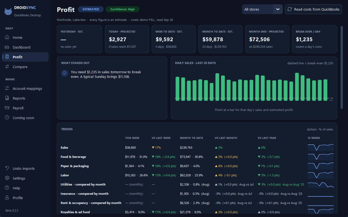Click the Profile person icon
The height and width of the screenshot is (217, 348).
[7, 198]
